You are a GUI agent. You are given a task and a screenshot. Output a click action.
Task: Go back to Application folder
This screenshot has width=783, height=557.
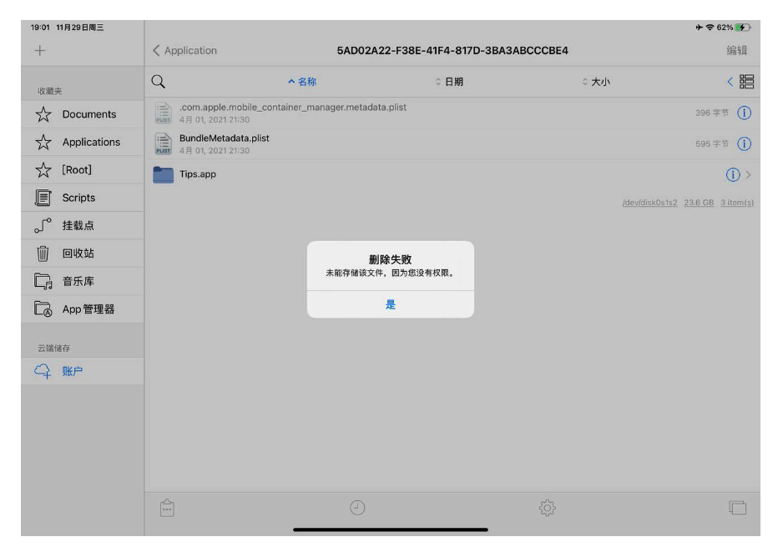pos(184,51)
